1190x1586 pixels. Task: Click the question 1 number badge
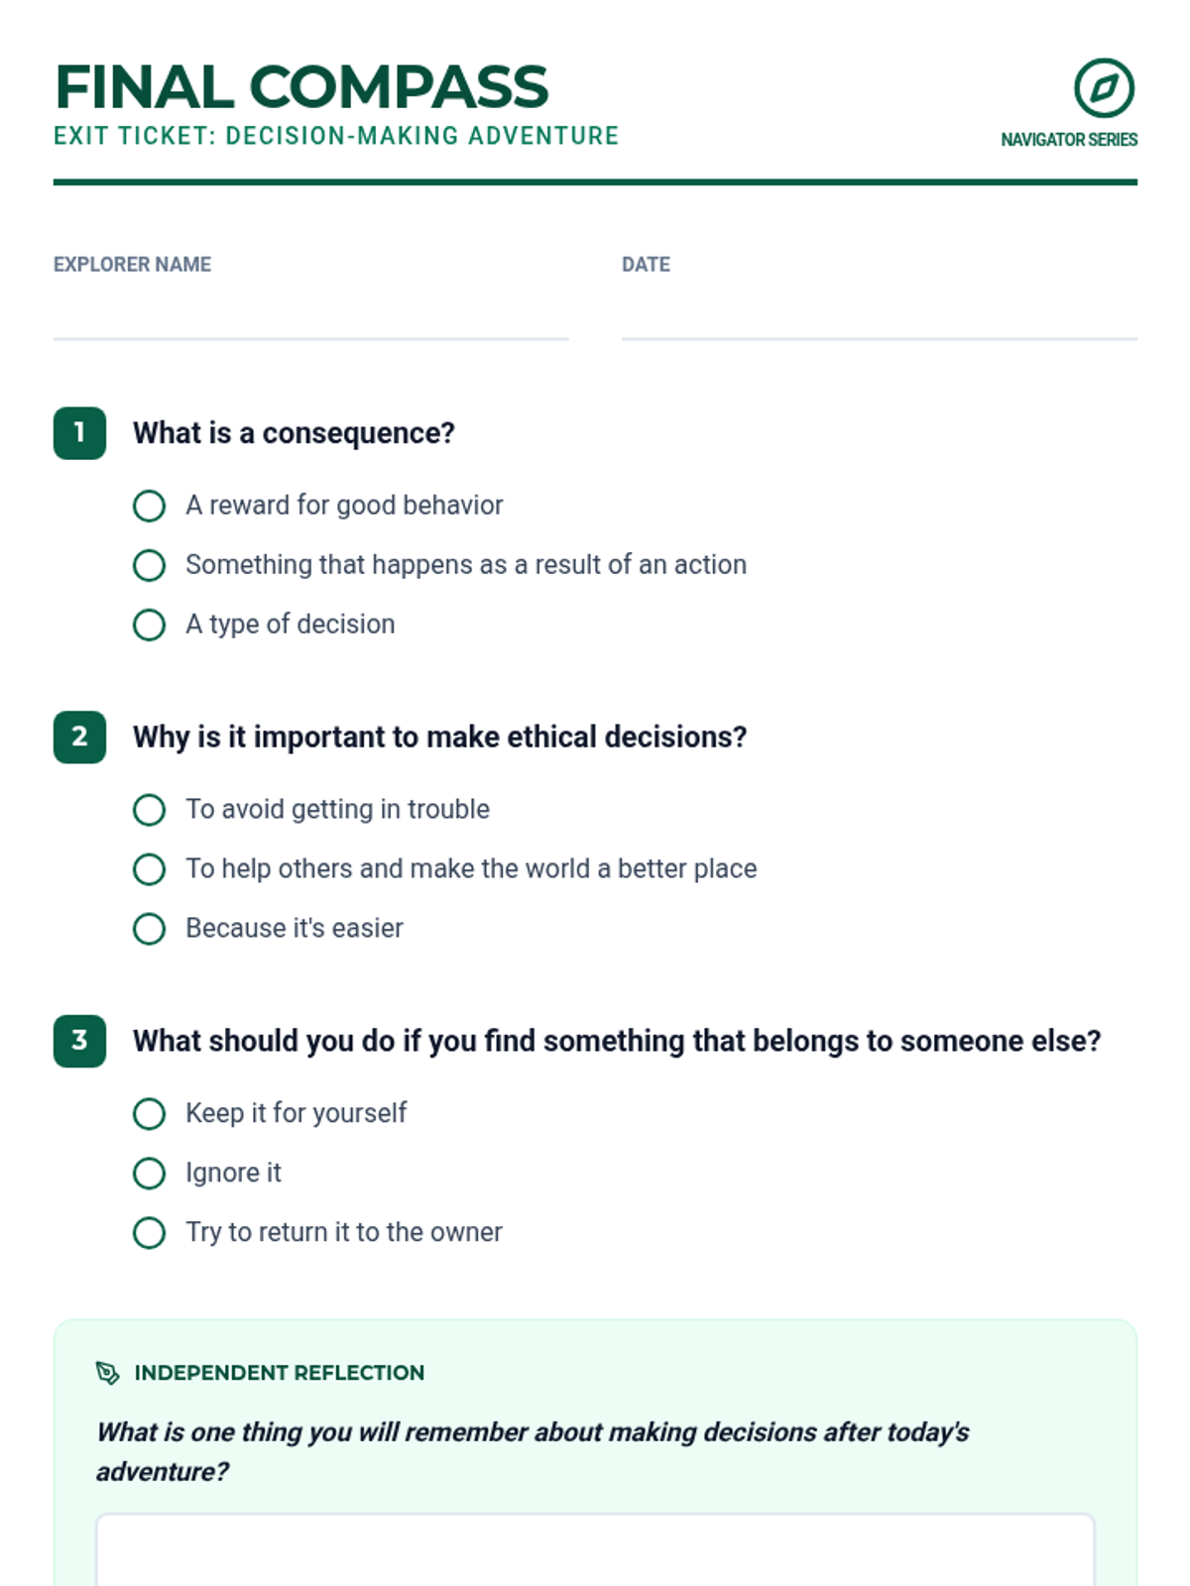pos(79,433)
